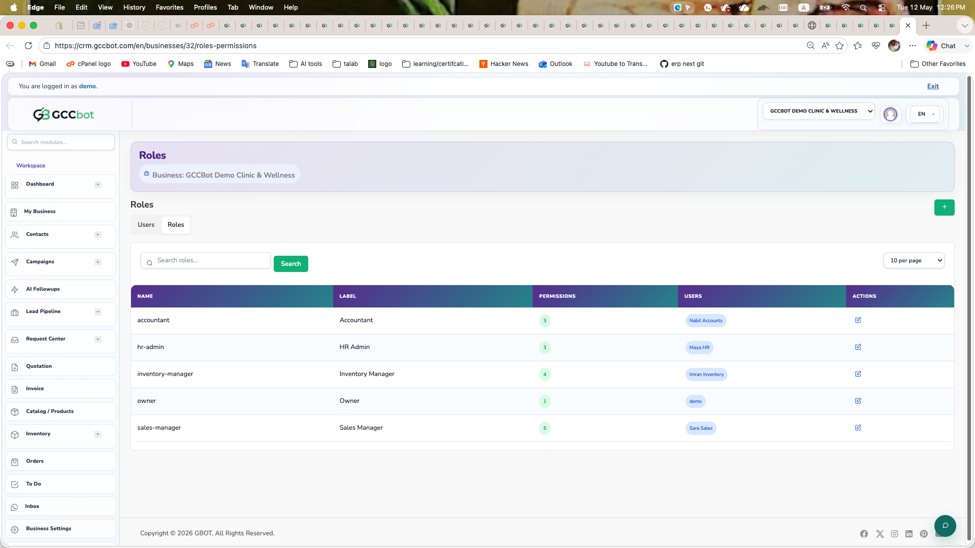This screenshot has width=975, height=548.
Task: Open AI Followups in sidebar
Action: click(x=60, y=289)
